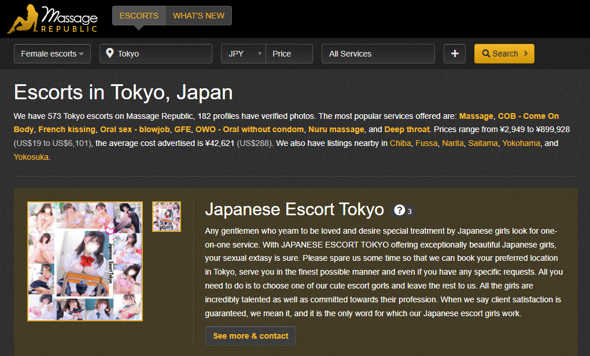590x356 pixels.
Task: Open the French kissing link
Action: [x=67, y=130]
